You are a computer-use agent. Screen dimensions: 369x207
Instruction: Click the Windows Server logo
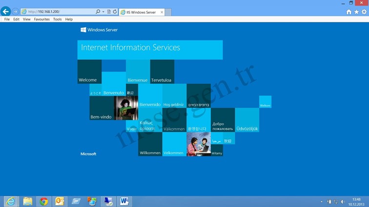(x=99, y=30)
